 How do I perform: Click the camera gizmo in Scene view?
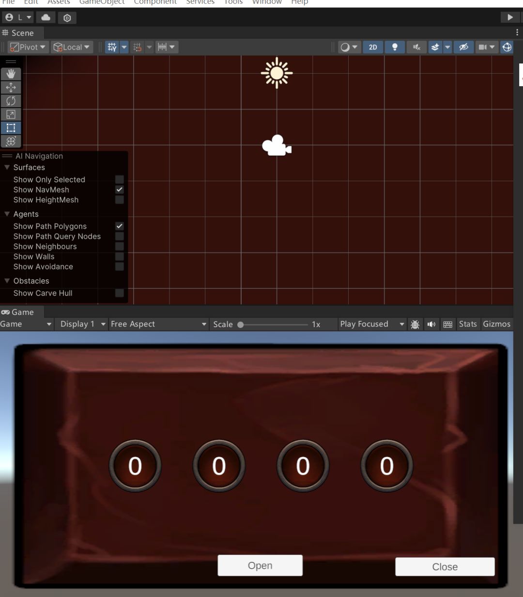point(277,145)
